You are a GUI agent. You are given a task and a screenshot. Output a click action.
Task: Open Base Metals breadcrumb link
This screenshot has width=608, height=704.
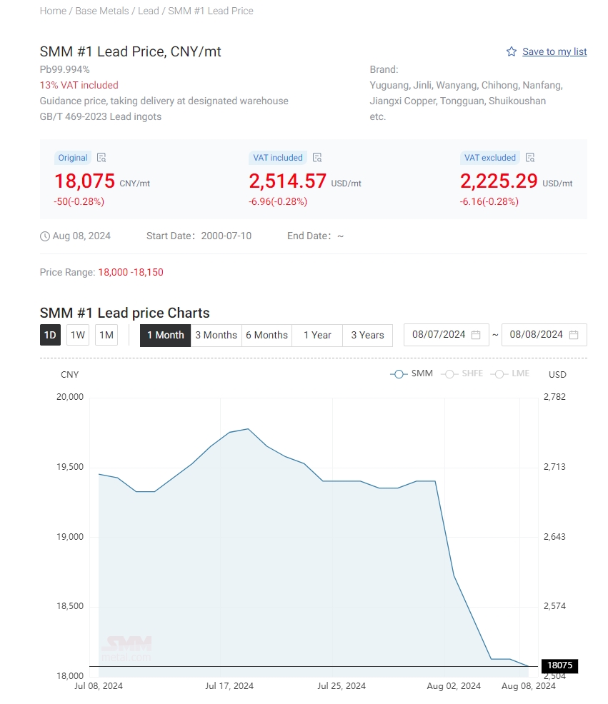coord(102,11)
